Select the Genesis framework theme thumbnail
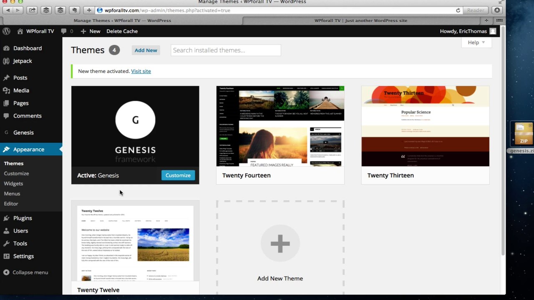 [x=135, y=126]
